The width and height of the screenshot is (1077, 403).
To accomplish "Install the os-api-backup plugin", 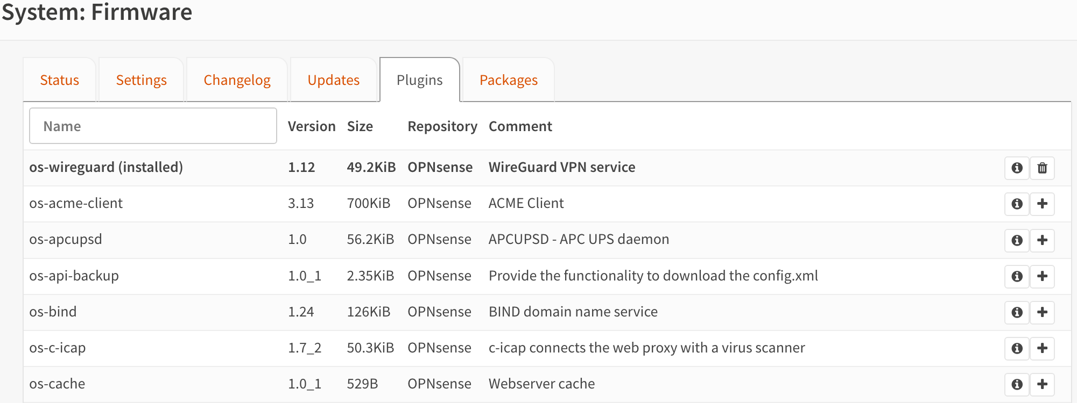I will pyautogui.click(x=1042, y=276).
